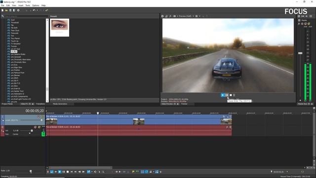Adjust the playback Rate slider
This screenshot has height=178, width=316.
point(31,172)
